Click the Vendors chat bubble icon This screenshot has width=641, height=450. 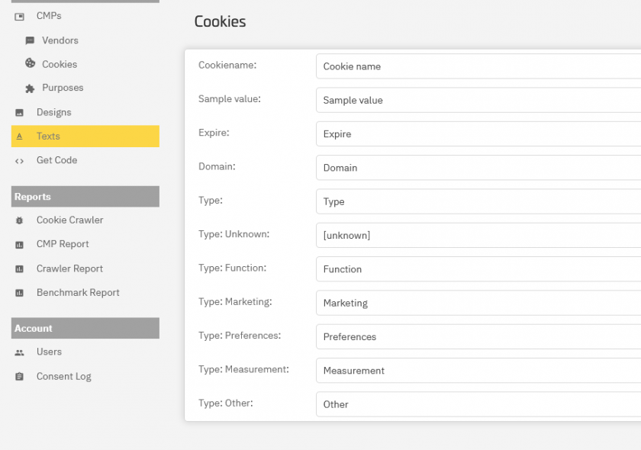(30, 40)
